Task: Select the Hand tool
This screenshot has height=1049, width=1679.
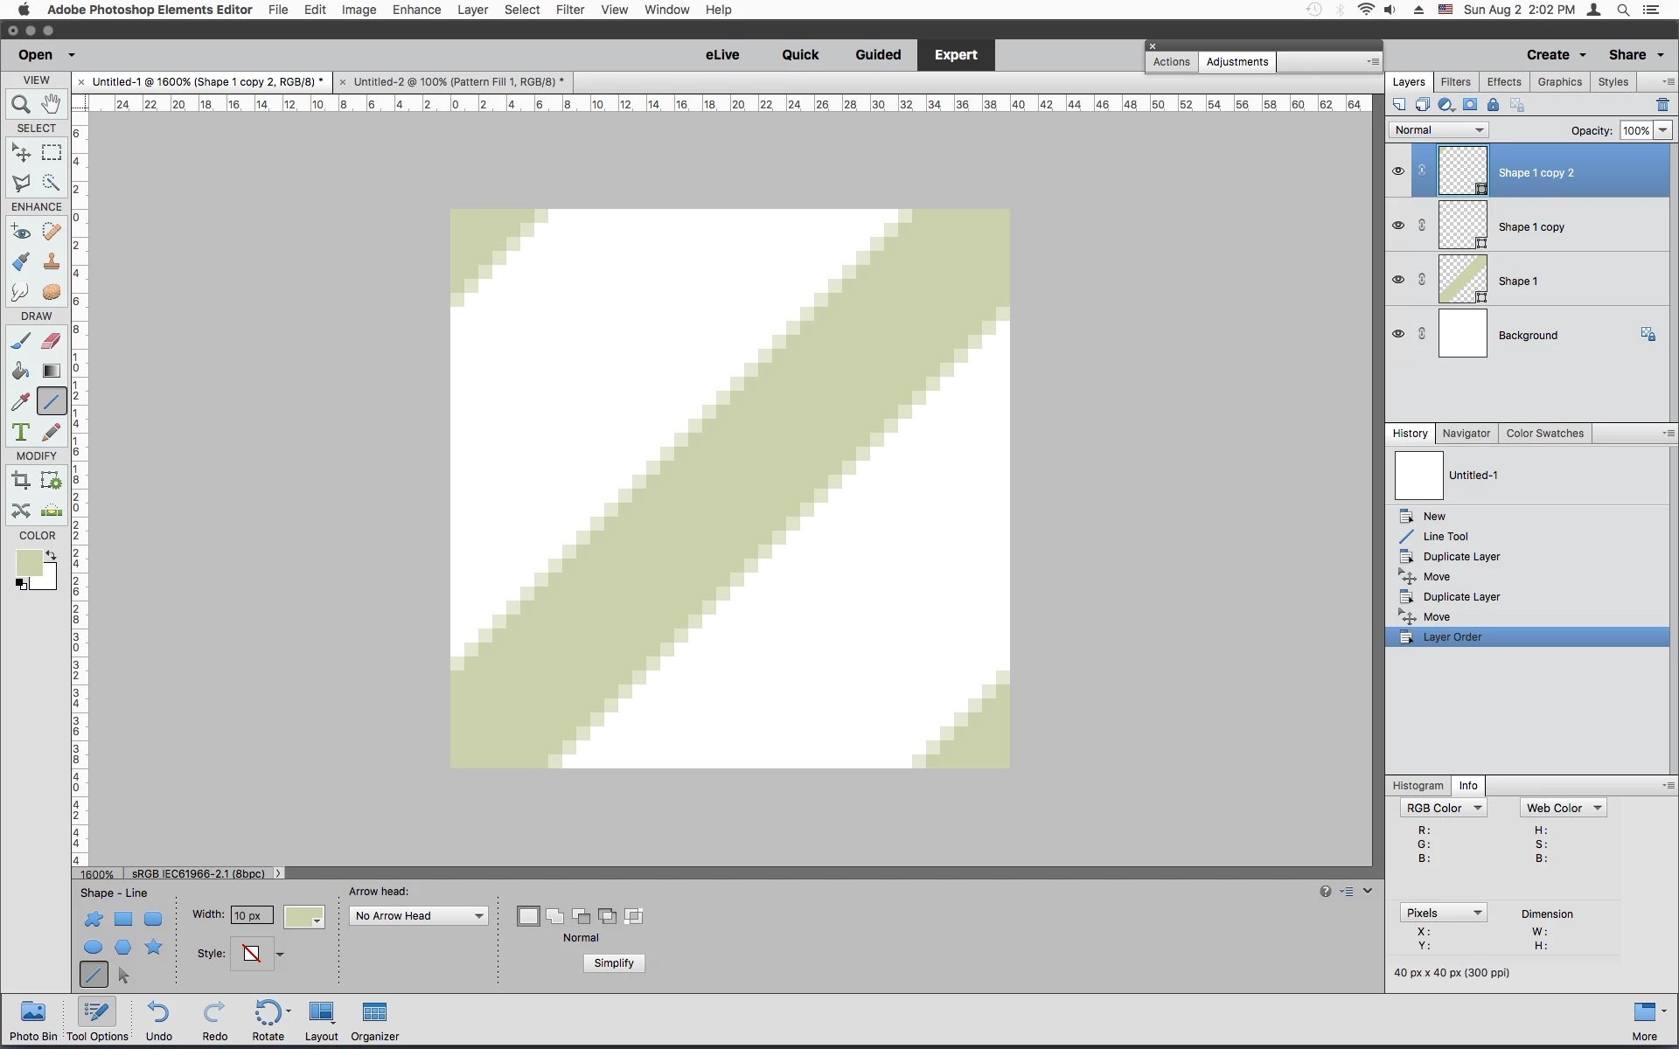Action: pyautogui.click(x=52, y=104)
